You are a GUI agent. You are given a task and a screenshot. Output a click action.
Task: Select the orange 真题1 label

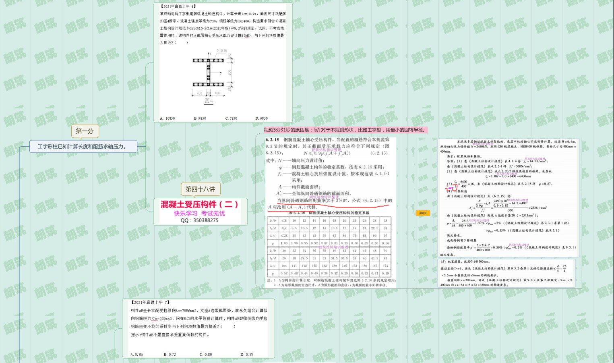pyautogui.click(x=423, y=213)
